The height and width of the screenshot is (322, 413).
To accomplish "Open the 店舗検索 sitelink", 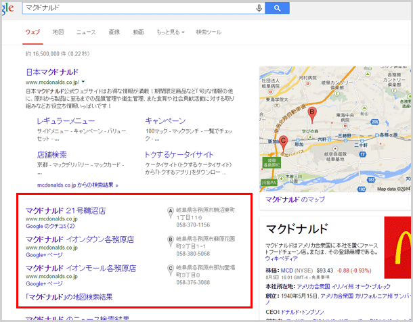I will coord(52,155).
